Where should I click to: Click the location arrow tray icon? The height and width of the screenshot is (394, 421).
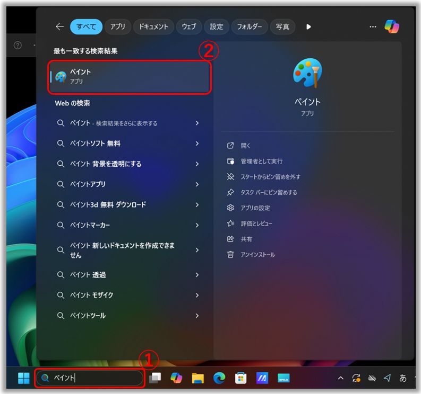tap(387, 378)
